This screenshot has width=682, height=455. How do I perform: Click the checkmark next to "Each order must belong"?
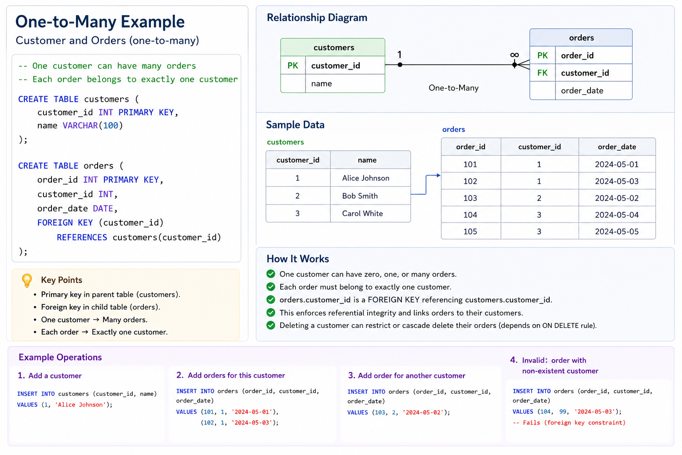tap(271, 287)
